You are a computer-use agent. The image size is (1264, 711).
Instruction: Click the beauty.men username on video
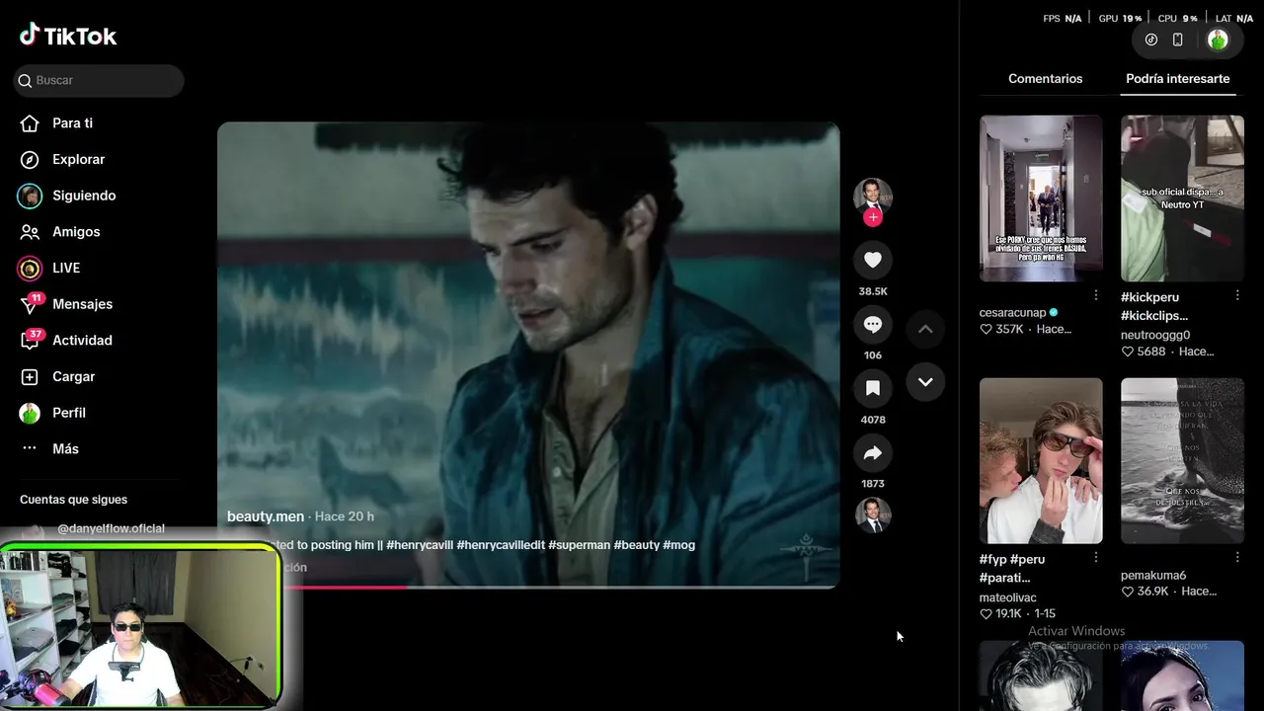(266, 516)
